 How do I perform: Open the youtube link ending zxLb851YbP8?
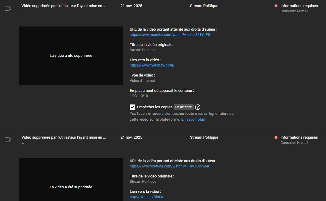170,35
